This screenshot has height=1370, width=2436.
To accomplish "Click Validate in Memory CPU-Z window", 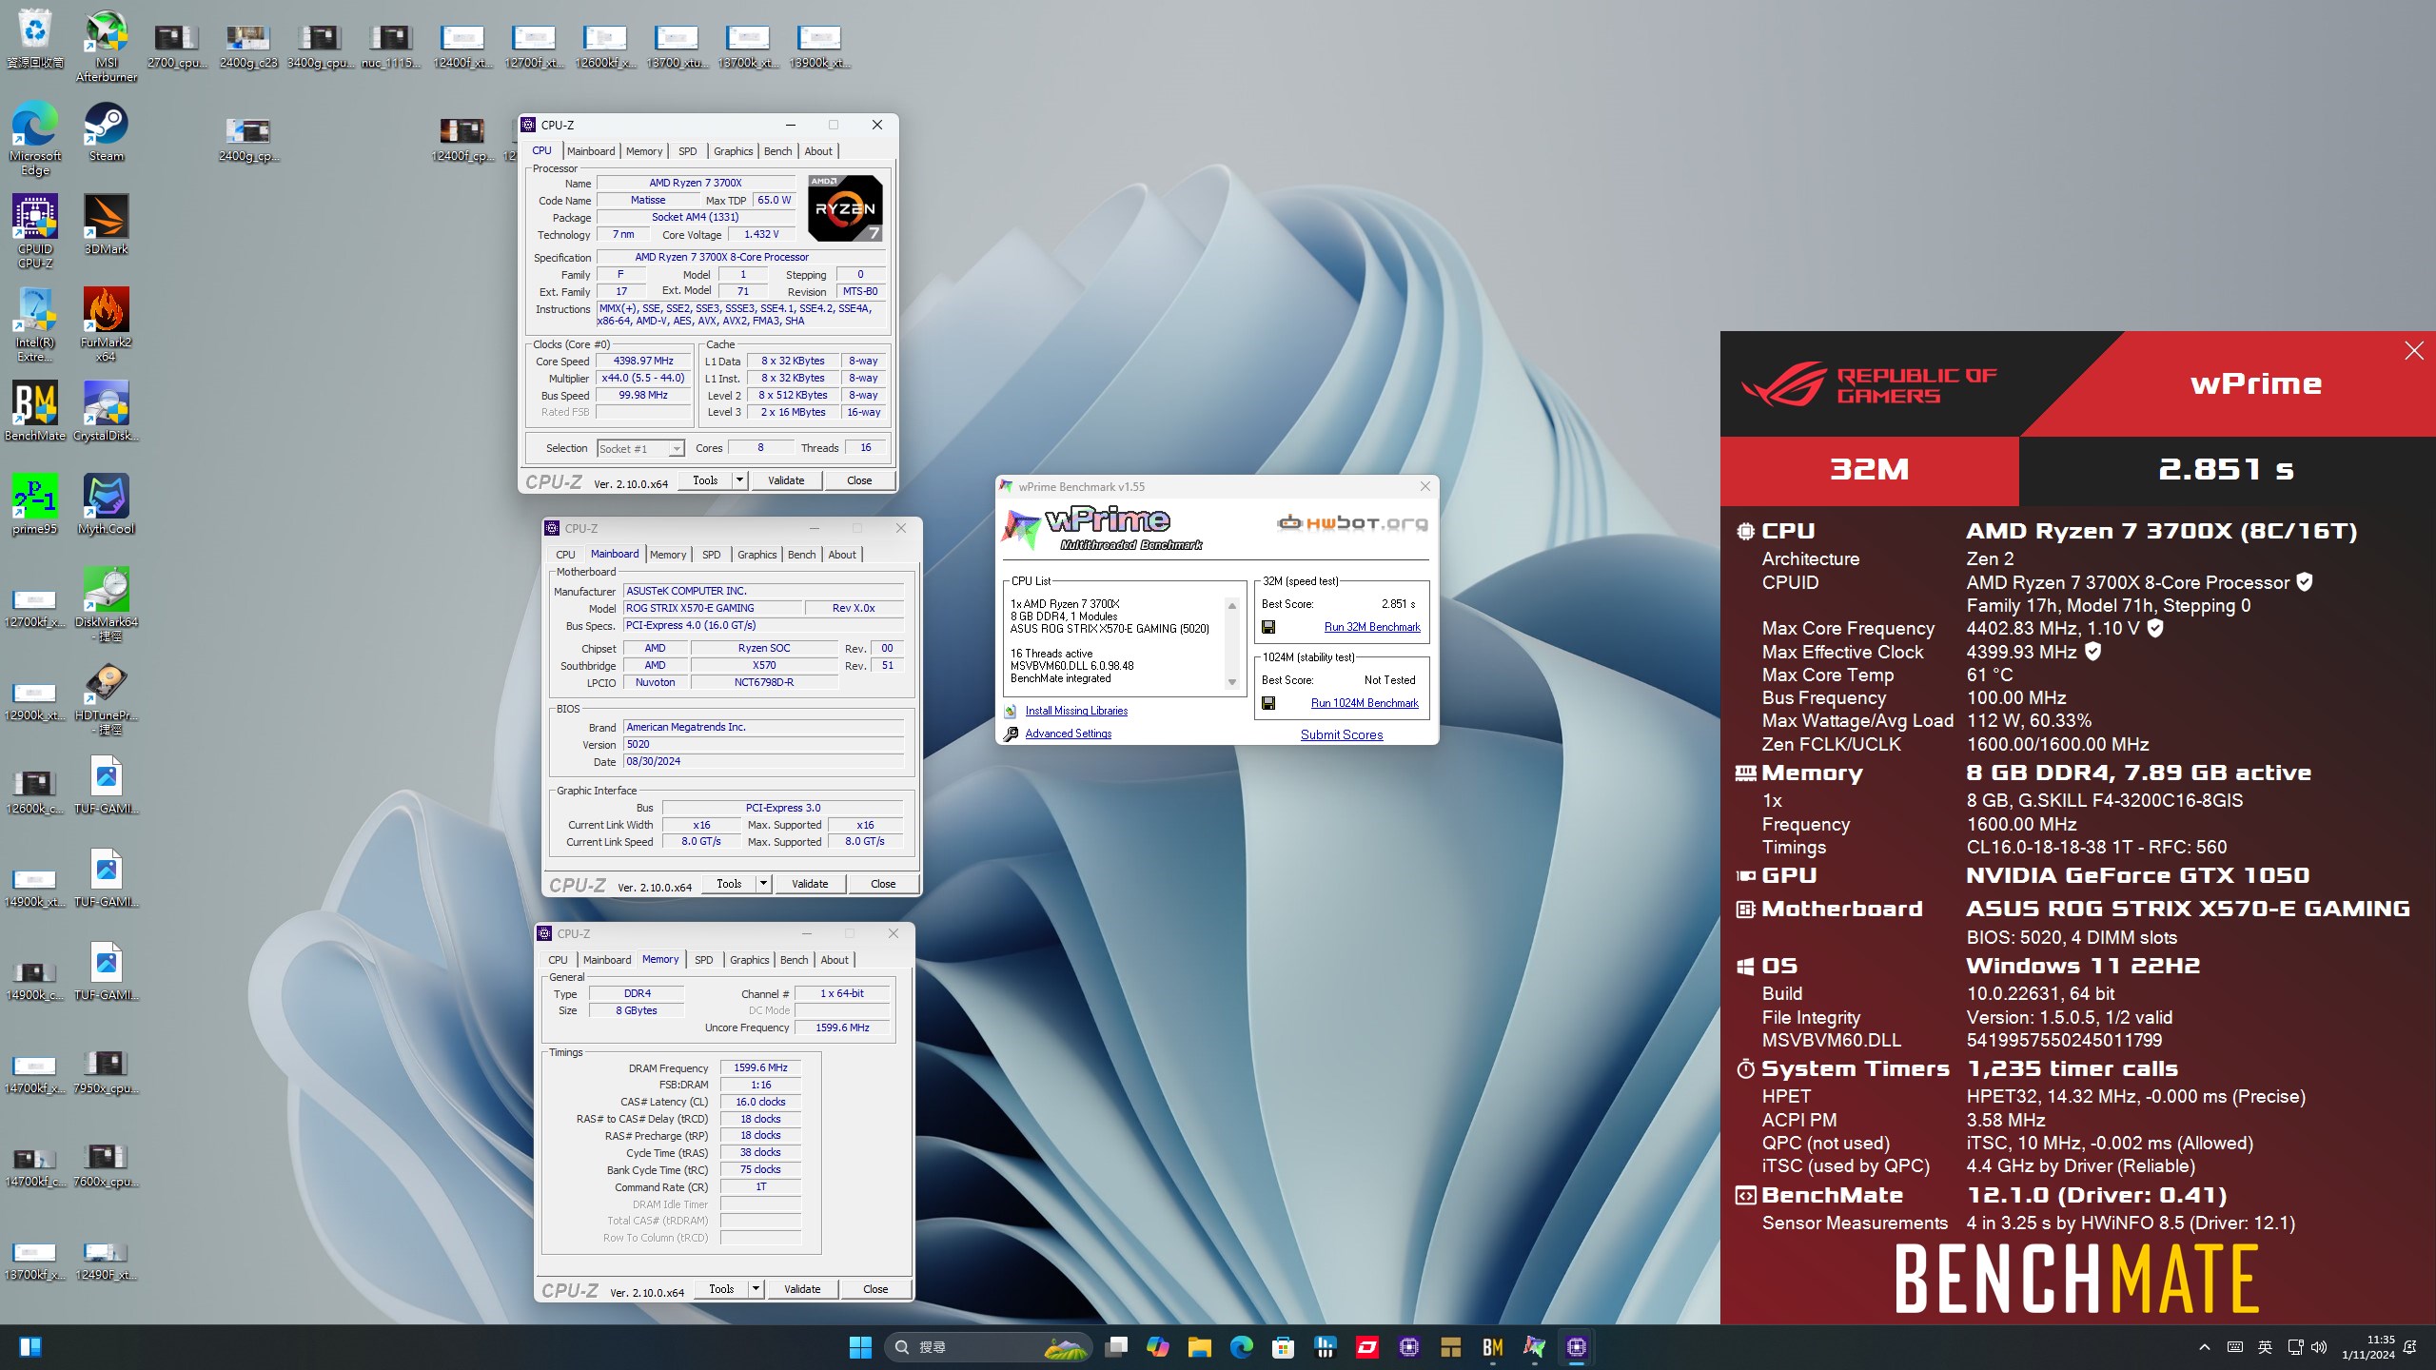I will (802, 1289).
